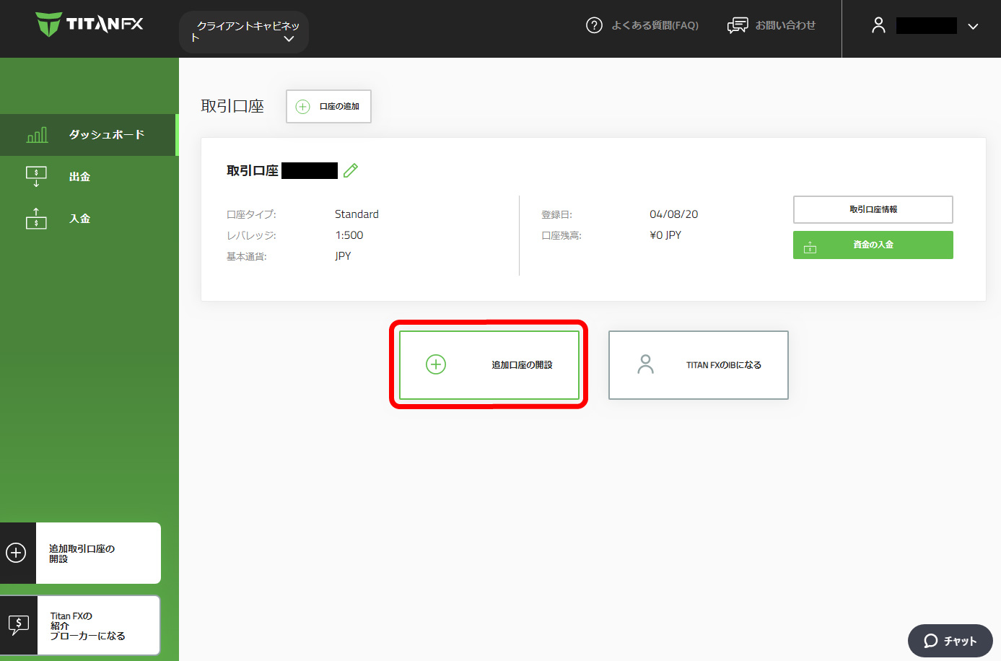Edit account name with pencil icon
Screen dimensions: 1001x661
pos(351,170)
